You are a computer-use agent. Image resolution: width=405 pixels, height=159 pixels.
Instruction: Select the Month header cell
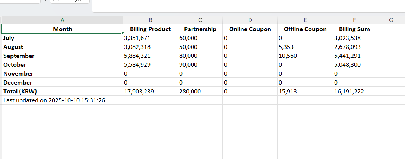(62, 29)
